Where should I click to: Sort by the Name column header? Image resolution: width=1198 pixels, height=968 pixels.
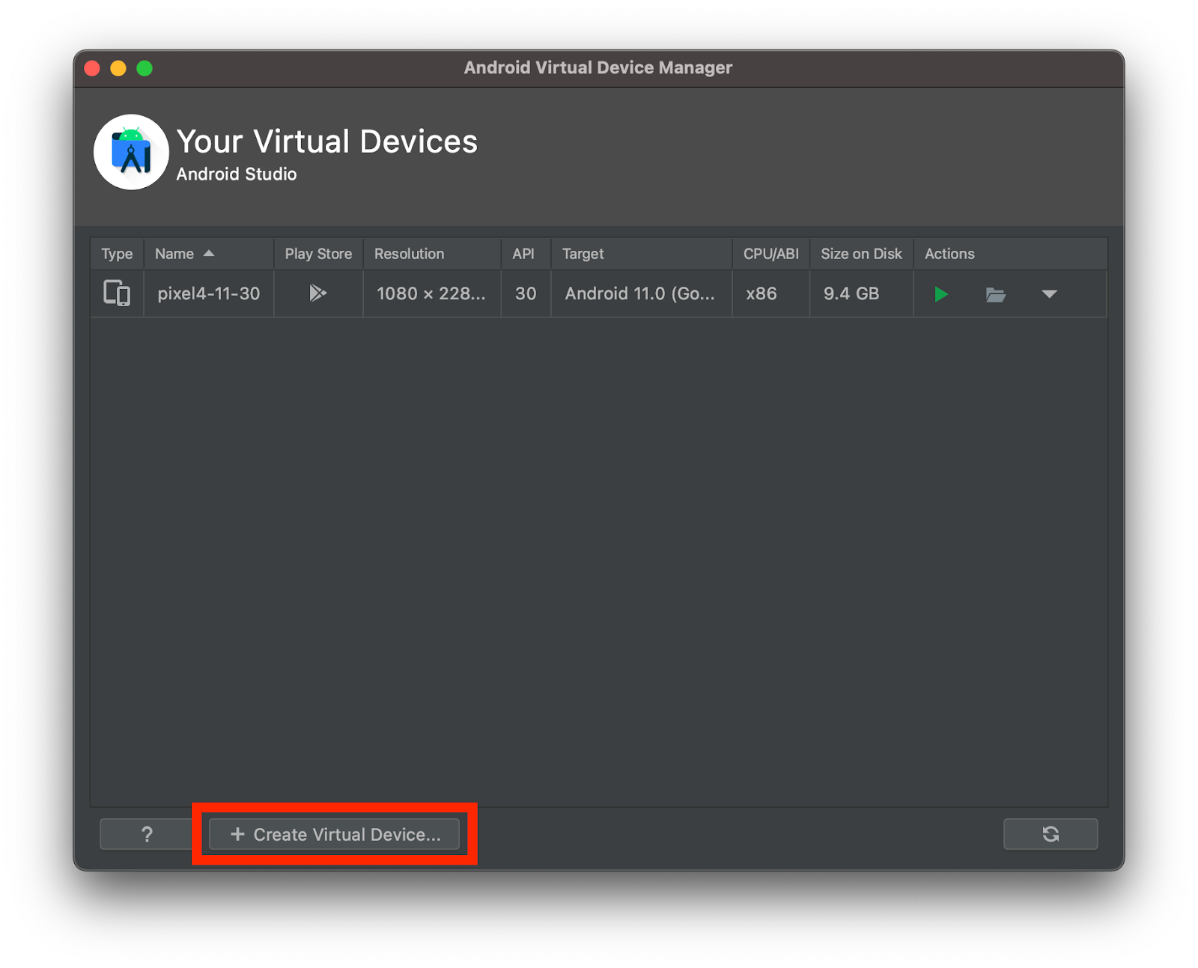pyautogui.click(x=209, y=254)
